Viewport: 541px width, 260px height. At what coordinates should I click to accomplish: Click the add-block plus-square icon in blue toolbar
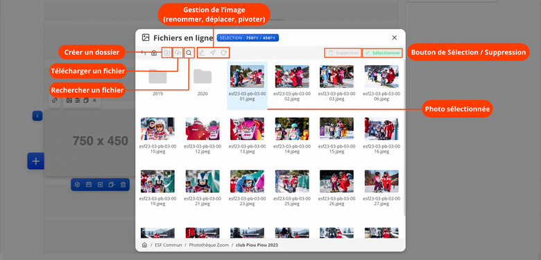click(x=100, y=184)
